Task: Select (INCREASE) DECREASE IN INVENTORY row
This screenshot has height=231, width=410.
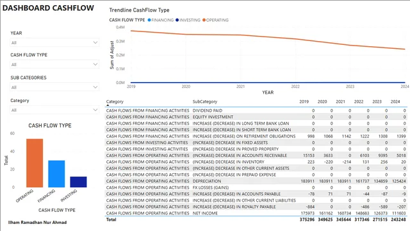Action: point(256,162)
